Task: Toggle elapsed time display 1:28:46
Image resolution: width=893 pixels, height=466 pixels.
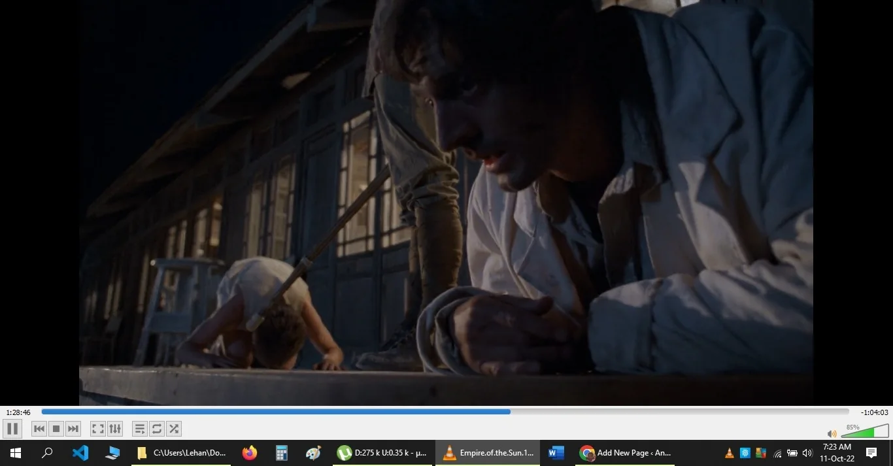Action: [18, 412]
